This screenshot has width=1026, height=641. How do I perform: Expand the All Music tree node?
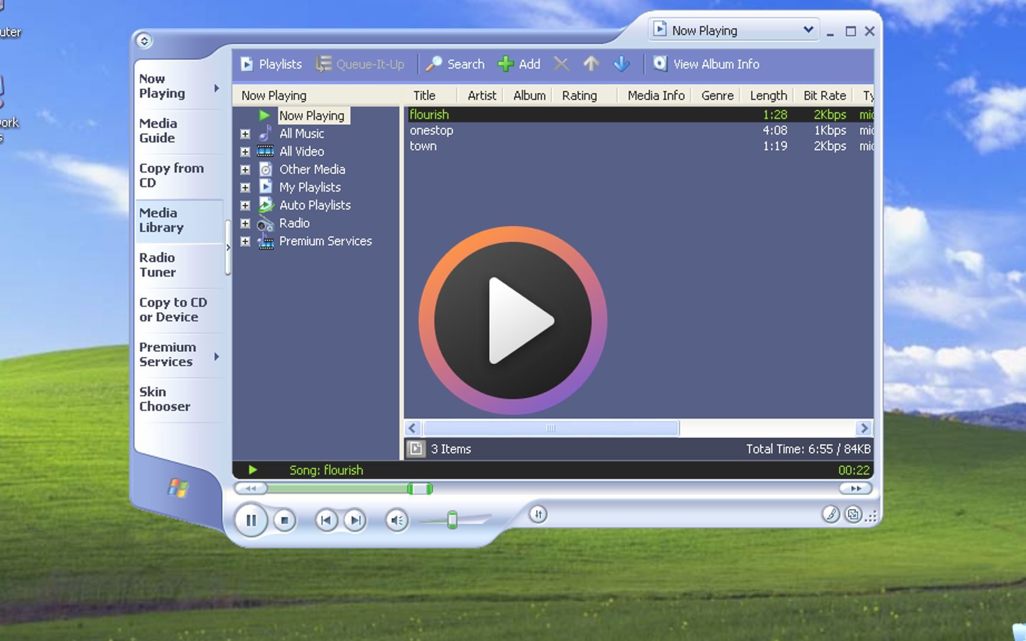(245, 134)
